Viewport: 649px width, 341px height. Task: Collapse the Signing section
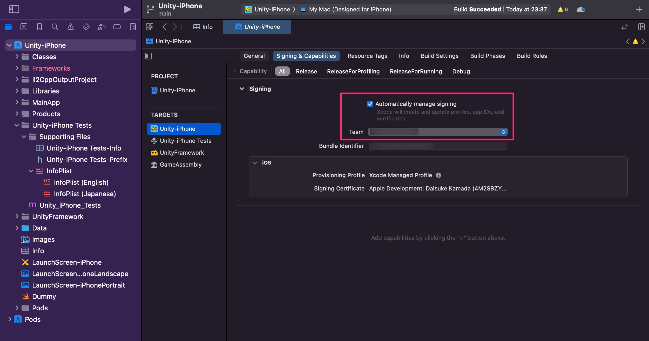pos(242,89)
